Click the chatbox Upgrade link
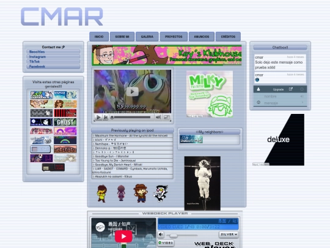This screenshot has width=330, height=248. pyautogui.click(x=278, y=89)
